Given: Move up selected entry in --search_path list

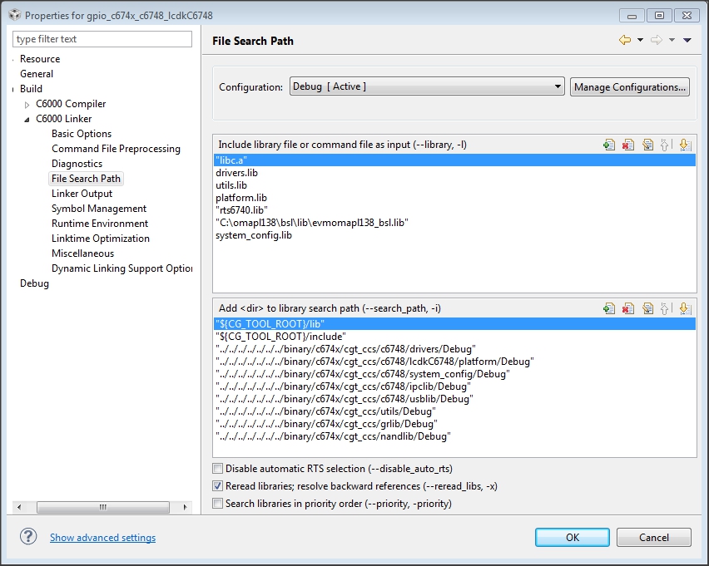Looking at the screenshot, I should click(665, 308).
